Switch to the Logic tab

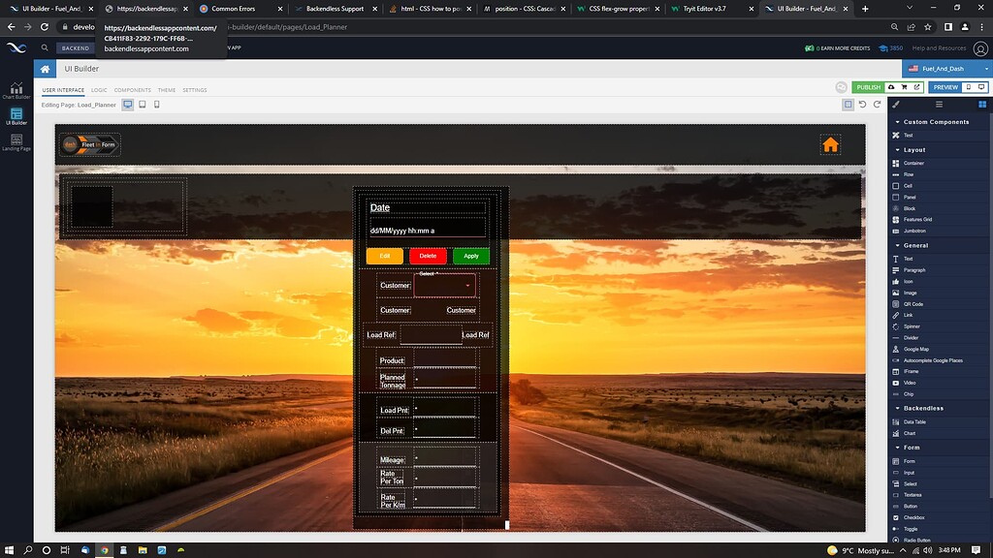tap(99, 90)
